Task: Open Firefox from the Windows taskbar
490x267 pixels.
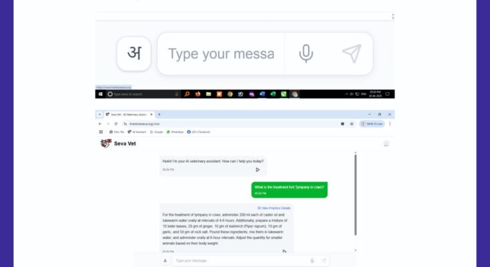Action: click(198, 94)
